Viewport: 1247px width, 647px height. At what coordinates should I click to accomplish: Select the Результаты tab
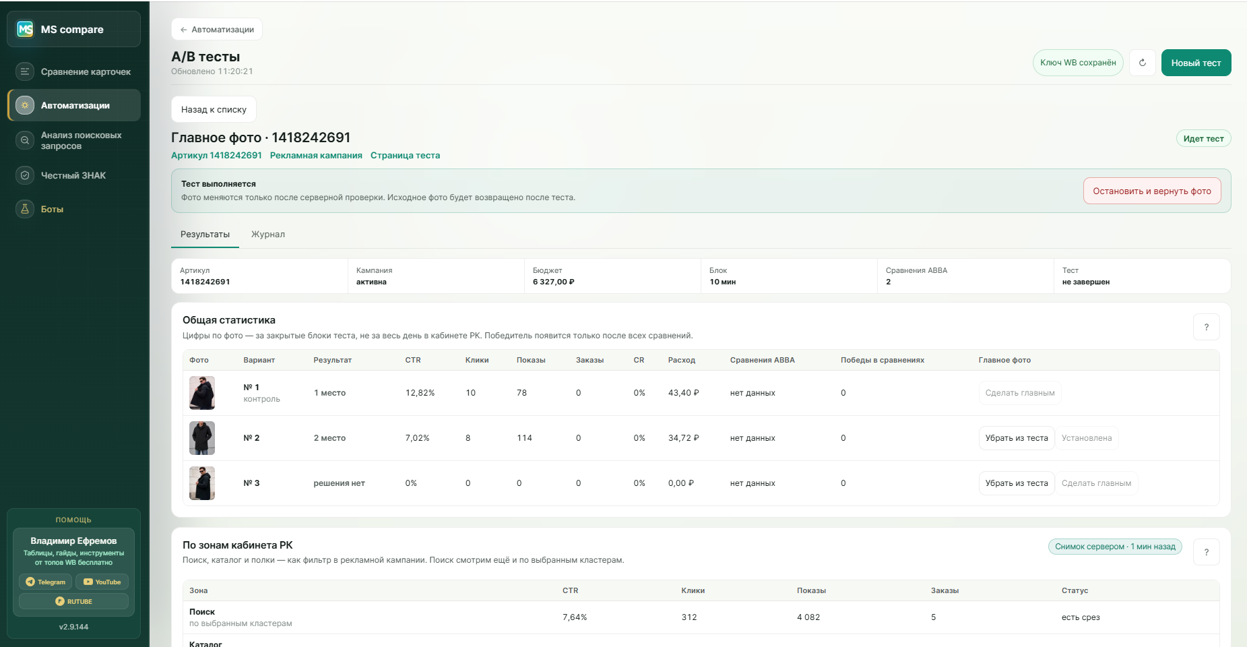205,235
